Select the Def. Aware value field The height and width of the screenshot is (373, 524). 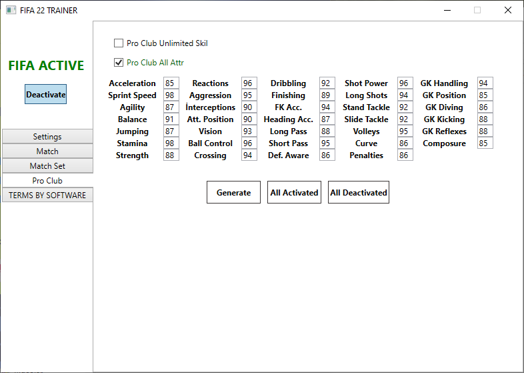tap(327, 155)
